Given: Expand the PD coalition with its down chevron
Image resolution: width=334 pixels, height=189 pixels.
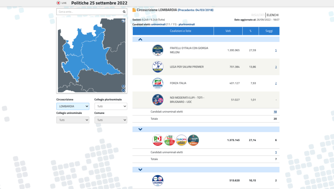Looking at the screenshot, I should [140, 129].
